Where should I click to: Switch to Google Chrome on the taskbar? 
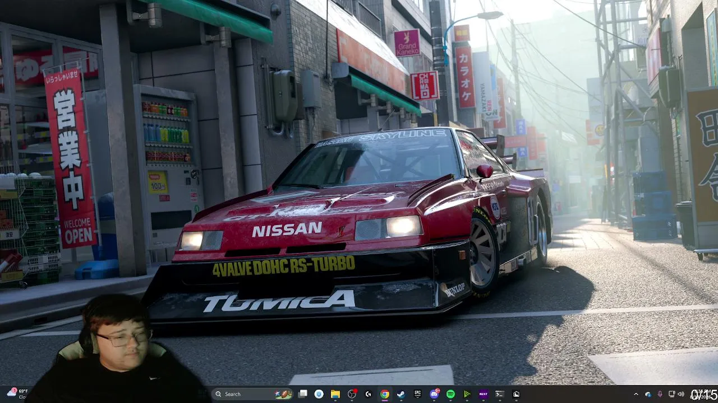pyautogui.click(x=385, y=394)
